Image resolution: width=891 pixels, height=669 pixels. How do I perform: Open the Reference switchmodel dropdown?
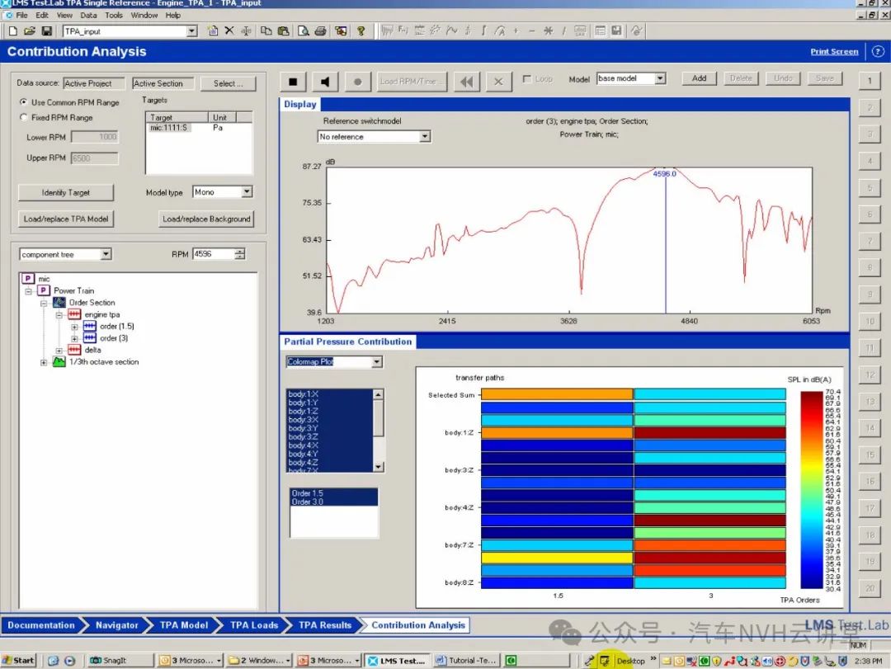click(425, 137)
